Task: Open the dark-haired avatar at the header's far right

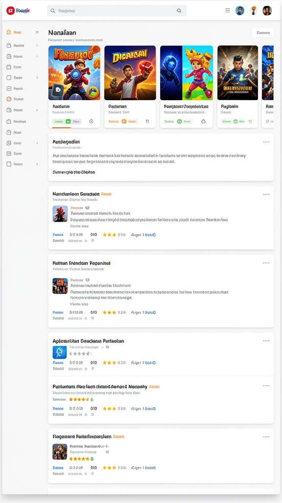Action: pyautogui.click(x=267, y=11)
